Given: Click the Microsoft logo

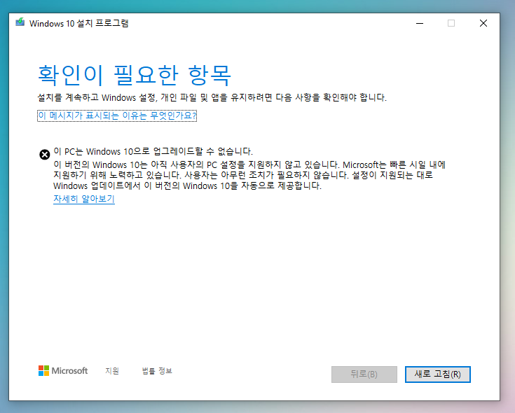Looking at the screenshot, I should pyautogui.click(x=63, y=371).
